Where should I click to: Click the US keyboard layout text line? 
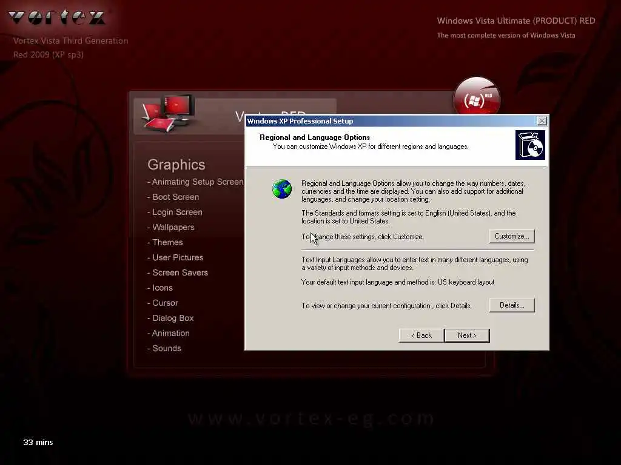point(398,282)
